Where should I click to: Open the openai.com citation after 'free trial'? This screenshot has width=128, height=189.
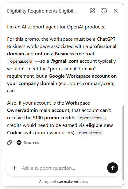click(21, 61)
